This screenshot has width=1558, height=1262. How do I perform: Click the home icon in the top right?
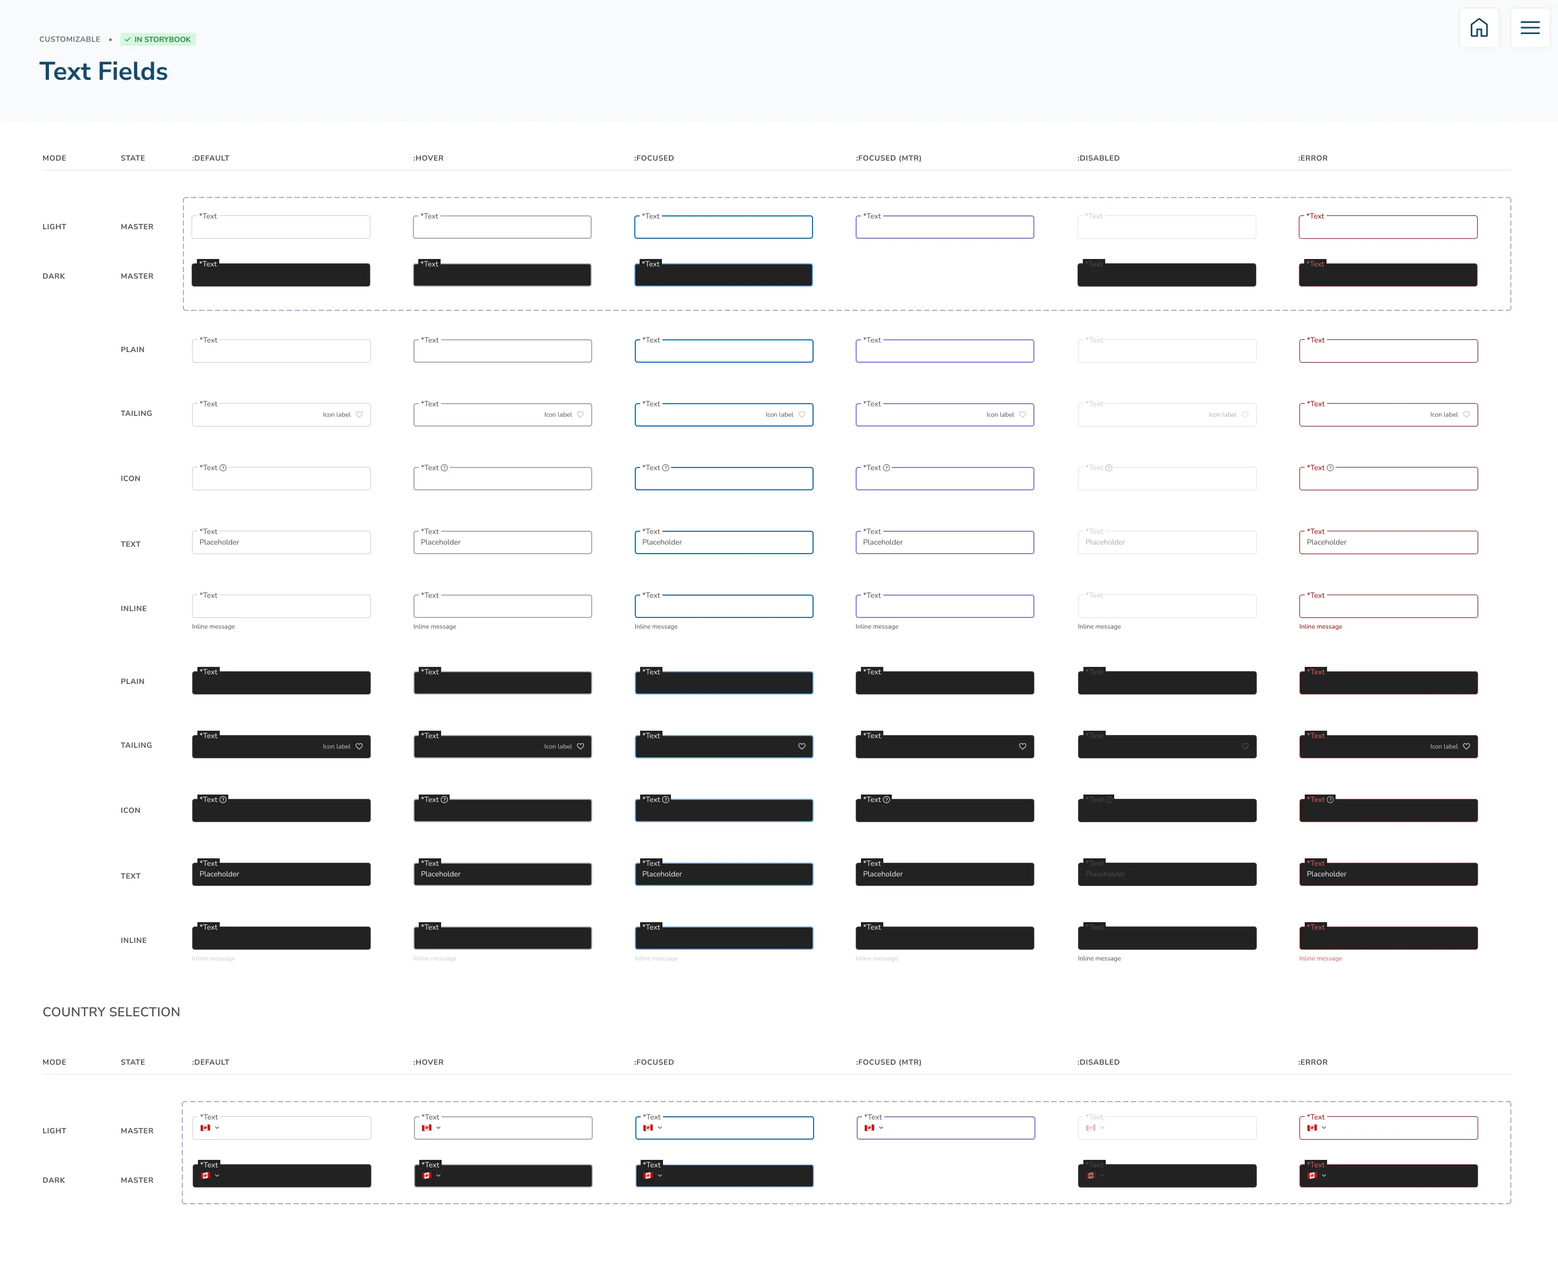1480,28
